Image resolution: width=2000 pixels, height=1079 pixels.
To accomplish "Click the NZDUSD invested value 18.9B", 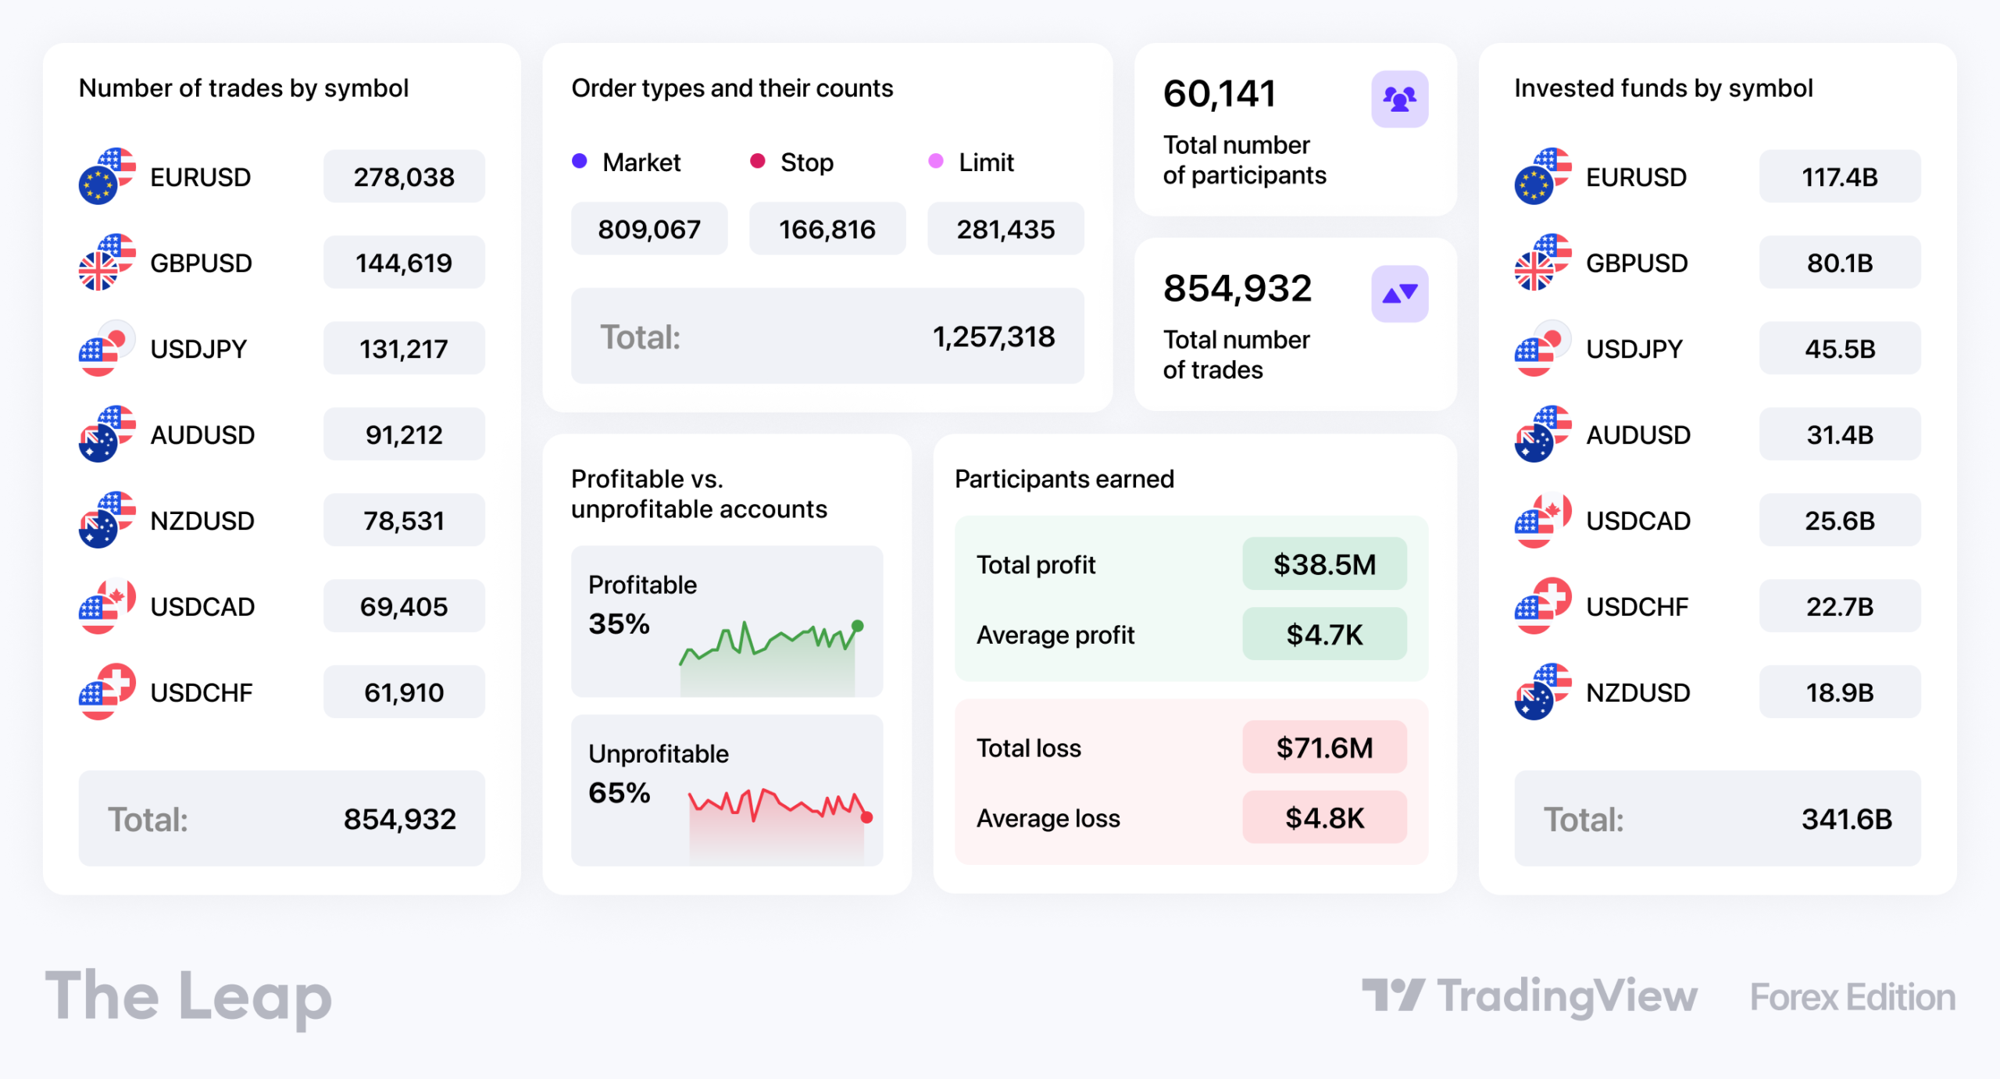I will [x=1840, y=692].
